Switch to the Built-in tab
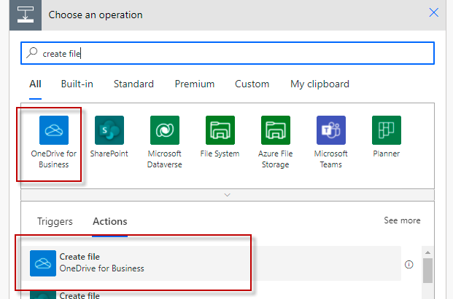This screenshot has height=299, width=453. [77, 84]
